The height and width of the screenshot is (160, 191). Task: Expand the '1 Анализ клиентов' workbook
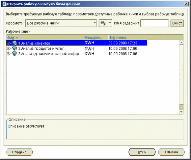point(9,43)
